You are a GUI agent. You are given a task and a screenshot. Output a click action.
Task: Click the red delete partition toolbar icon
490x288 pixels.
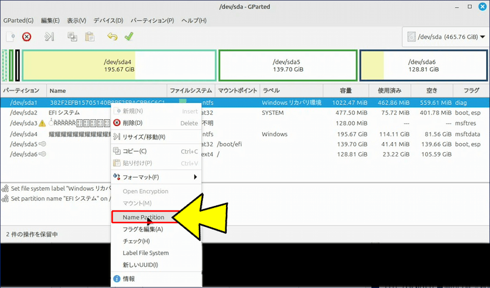(x=26, y=37)
